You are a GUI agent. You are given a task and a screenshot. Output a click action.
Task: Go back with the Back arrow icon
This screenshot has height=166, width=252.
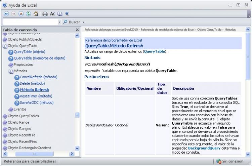pos(6,14)
